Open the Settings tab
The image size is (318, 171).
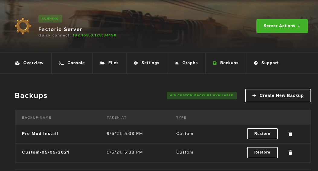pyautogui.click(x=146, y=63)
